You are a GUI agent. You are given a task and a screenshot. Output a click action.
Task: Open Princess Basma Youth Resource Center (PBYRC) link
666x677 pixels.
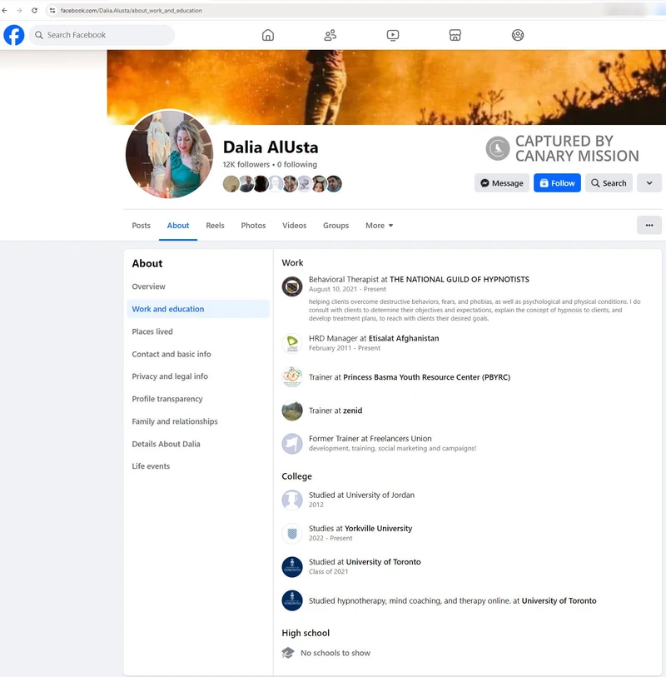[x=426, y=377]
